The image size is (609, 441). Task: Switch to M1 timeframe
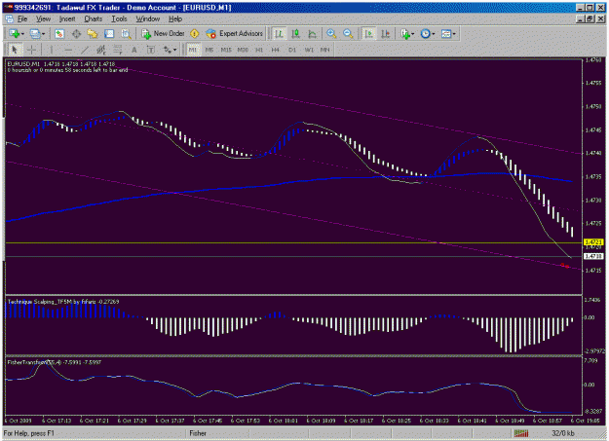193,50
